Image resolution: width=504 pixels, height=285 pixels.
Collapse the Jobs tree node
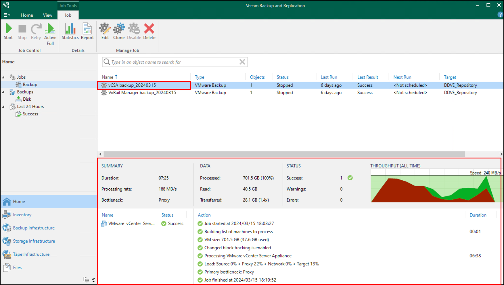coord(3,77)
